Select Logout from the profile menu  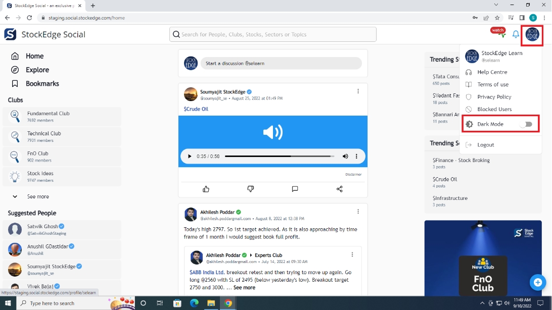click(485, 145)
